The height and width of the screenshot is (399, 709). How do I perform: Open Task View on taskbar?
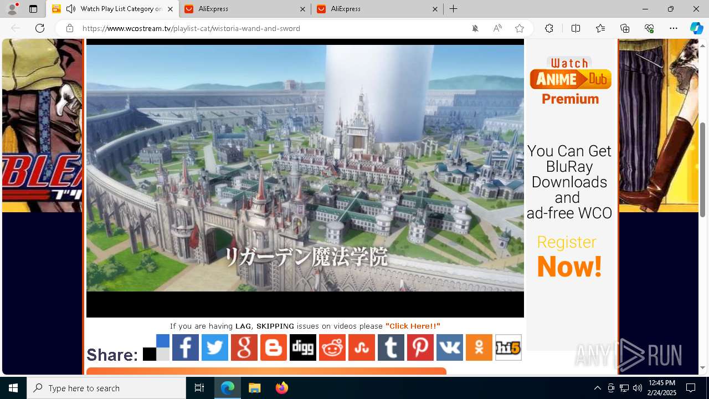(x=199, y=388)
